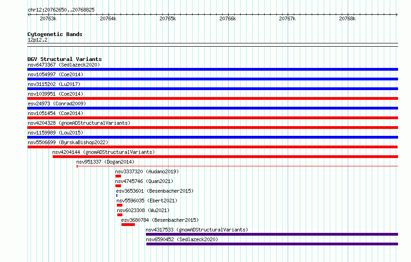The width and height of the screenshot is (411, 262).
Task: Select the purple bar of nsv6590452
Action: pyautogui.click(x=272, y=244)
